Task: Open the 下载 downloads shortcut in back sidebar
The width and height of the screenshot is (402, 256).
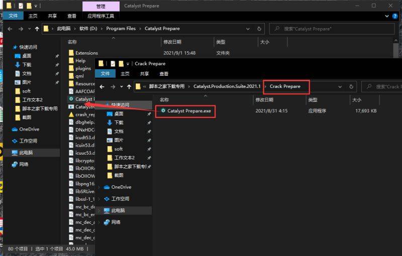Action: [x=26, y=65]
